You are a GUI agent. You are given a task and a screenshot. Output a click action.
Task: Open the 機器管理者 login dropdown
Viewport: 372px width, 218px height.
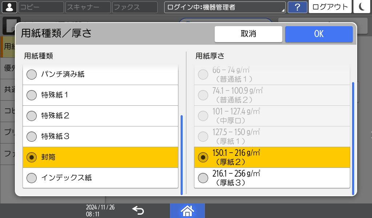click(225, 6)
